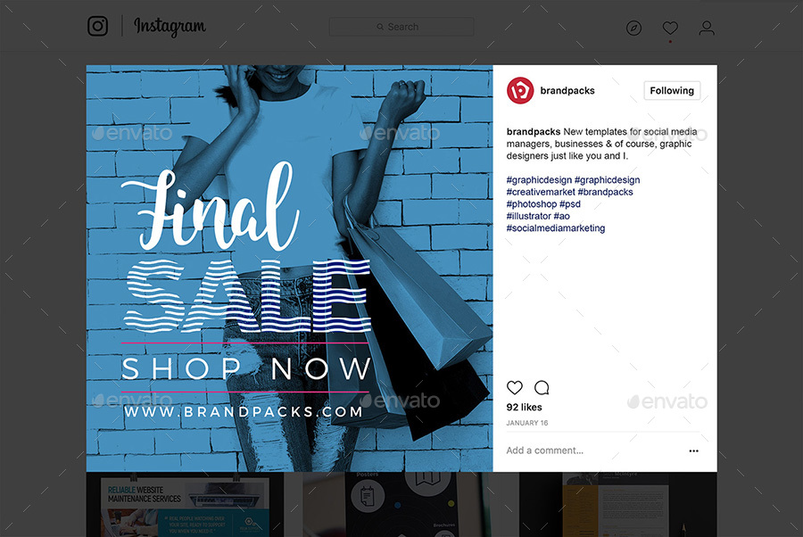803x537 pixels.
Task: Open the three-dot more options menu
Action: (x=693, y=451)
